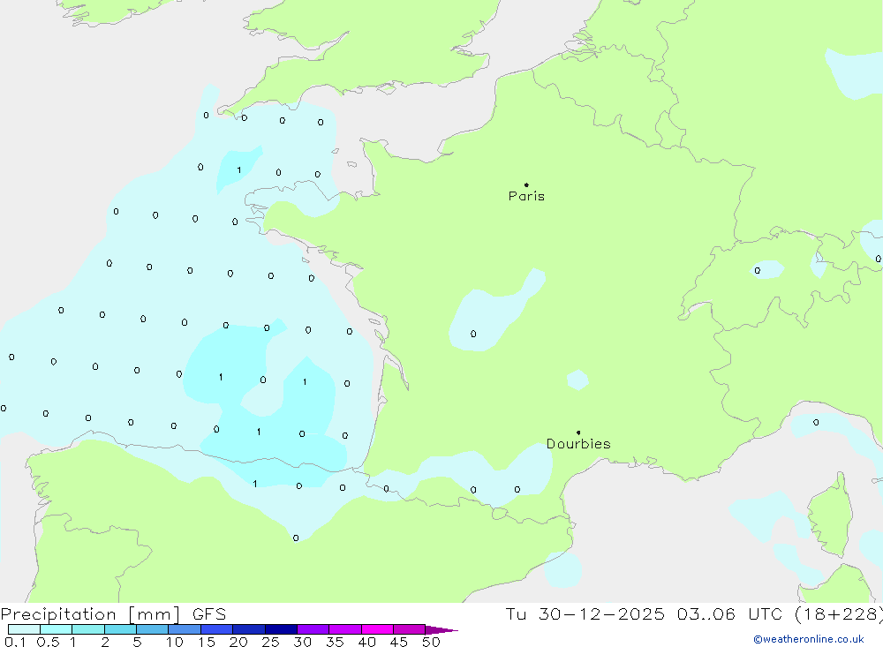Image resolution: width=883 pixels, height=647 pixels.
Task: Click the over-50 mm arrow legend tip
Action: click(441, 629)
